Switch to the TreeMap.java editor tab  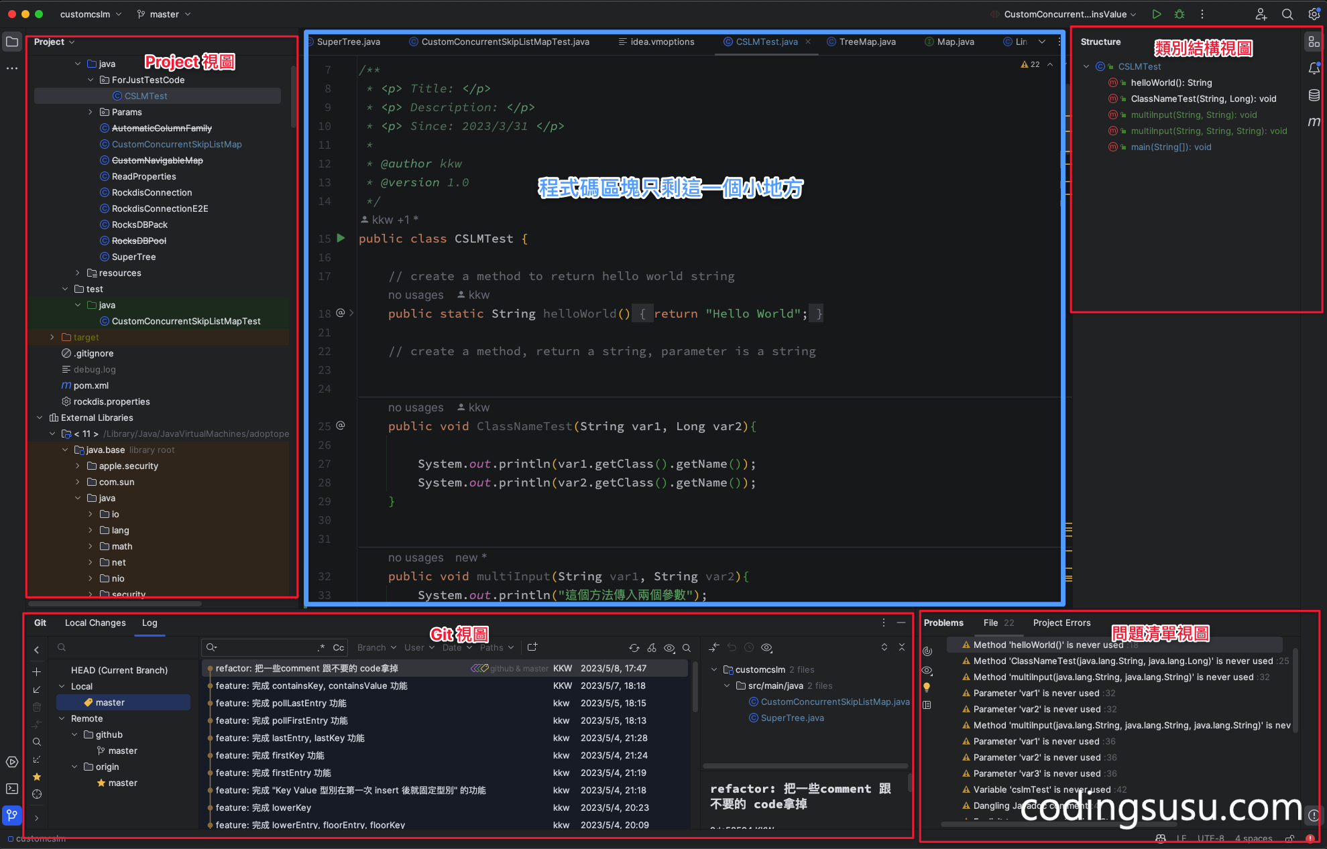click(867, 42)
